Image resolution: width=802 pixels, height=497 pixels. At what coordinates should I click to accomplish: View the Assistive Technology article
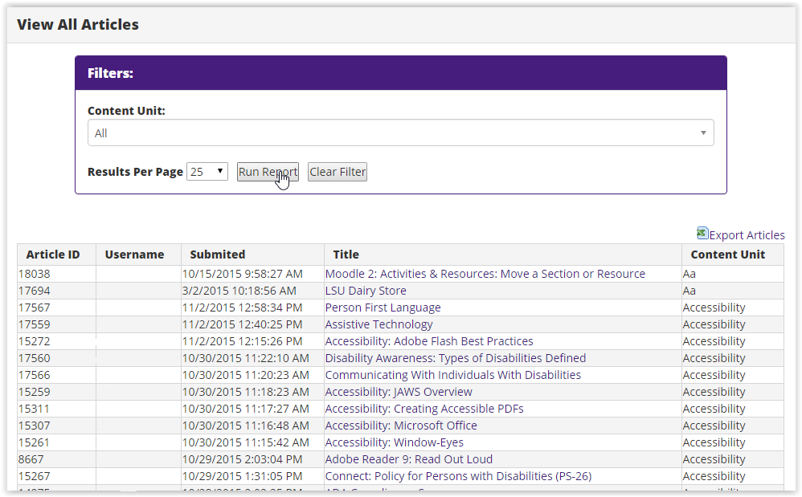pyautogui.click(x=378, y=324)
